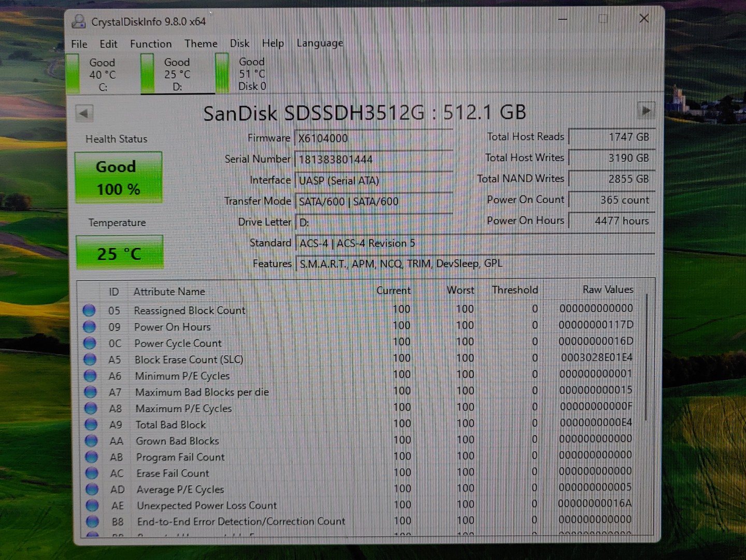Click the Power On Hours value 4477 hours

[612, 220]
